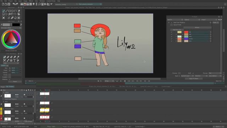Open the Layer menu

pos(20,1)
